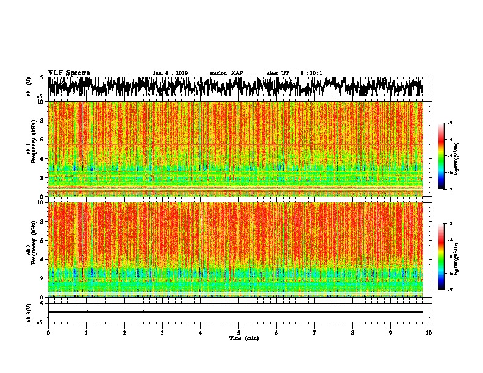Image resolution: width=483 pixels, height=373 pixels.
Task: Click the "ch.2 Frequency (kHz)" axis label
Action: click(x=32, y=243)
